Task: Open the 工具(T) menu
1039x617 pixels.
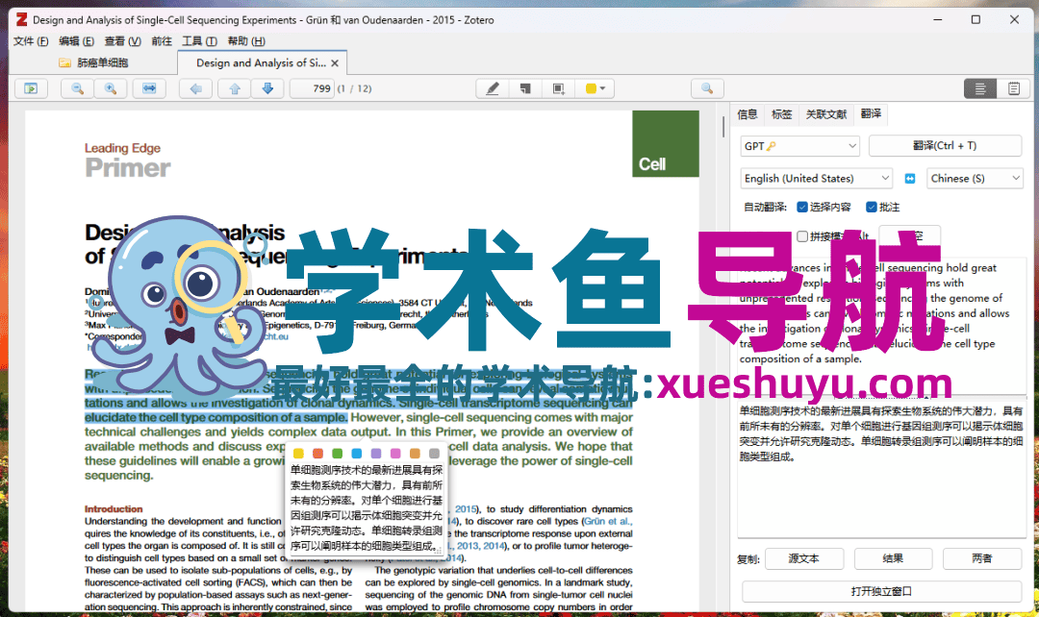Action: point(198,41)
